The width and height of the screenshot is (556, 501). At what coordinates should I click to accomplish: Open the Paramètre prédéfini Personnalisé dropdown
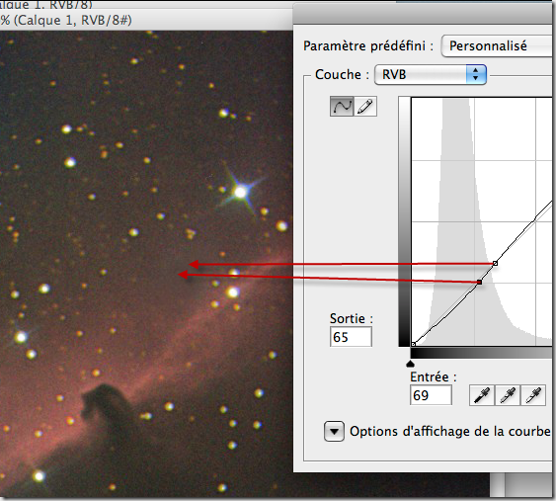498,45
